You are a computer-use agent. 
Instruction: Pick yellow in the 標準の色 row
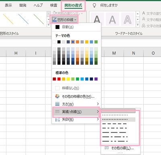[68, 79]
